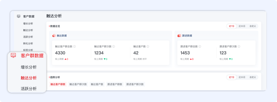Click info icon beside 跟进客户群次数
The image size is (277, 102).
pyautogui.click(x=239, y=47)
